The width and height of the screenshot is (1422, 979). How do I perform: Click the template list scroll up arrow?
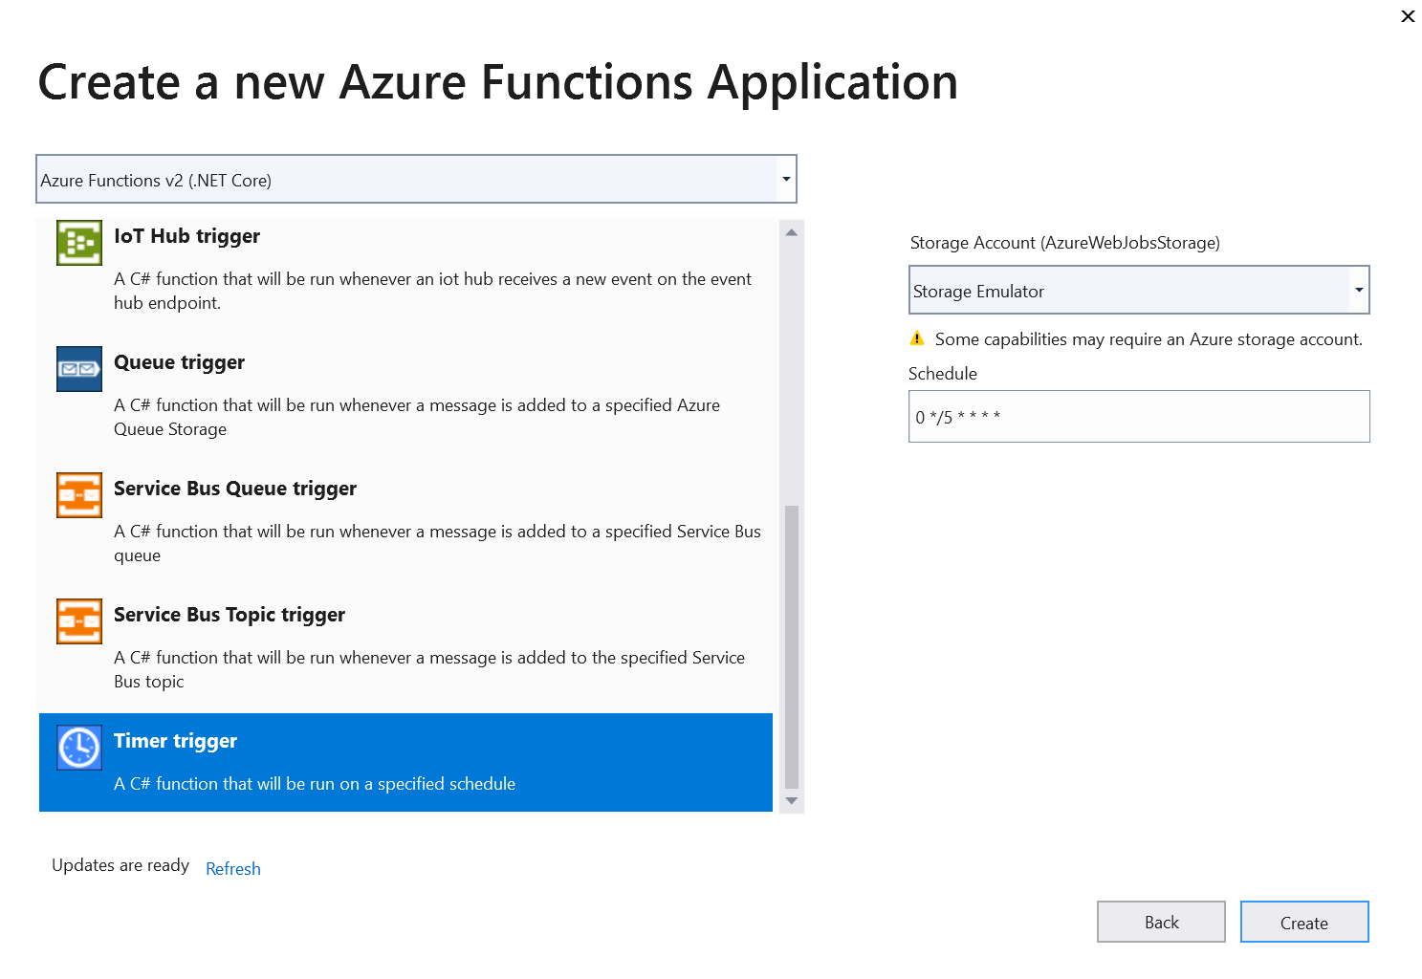click(x=792, y=232)
